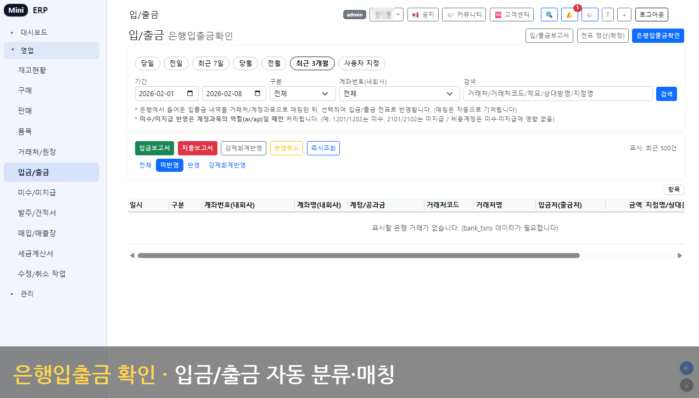Expand the 관리 menu section
699x398 pixels.
[52, 294]
